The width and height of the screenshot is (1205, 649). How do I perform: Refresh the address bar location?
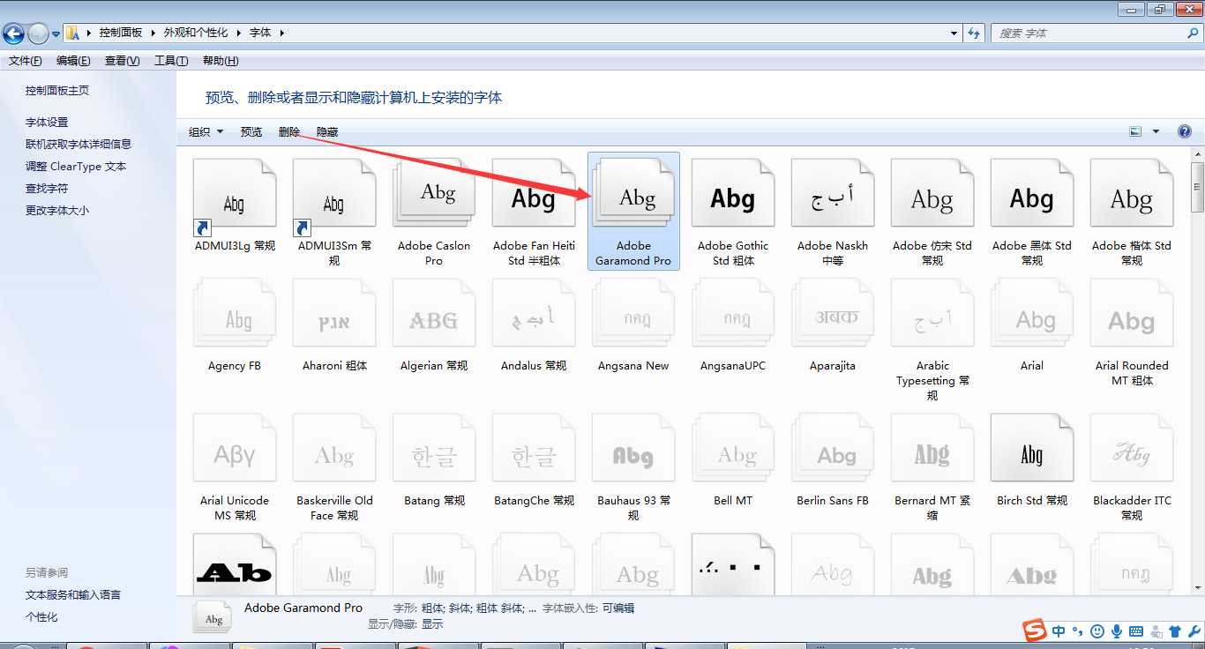click(974, 33)
